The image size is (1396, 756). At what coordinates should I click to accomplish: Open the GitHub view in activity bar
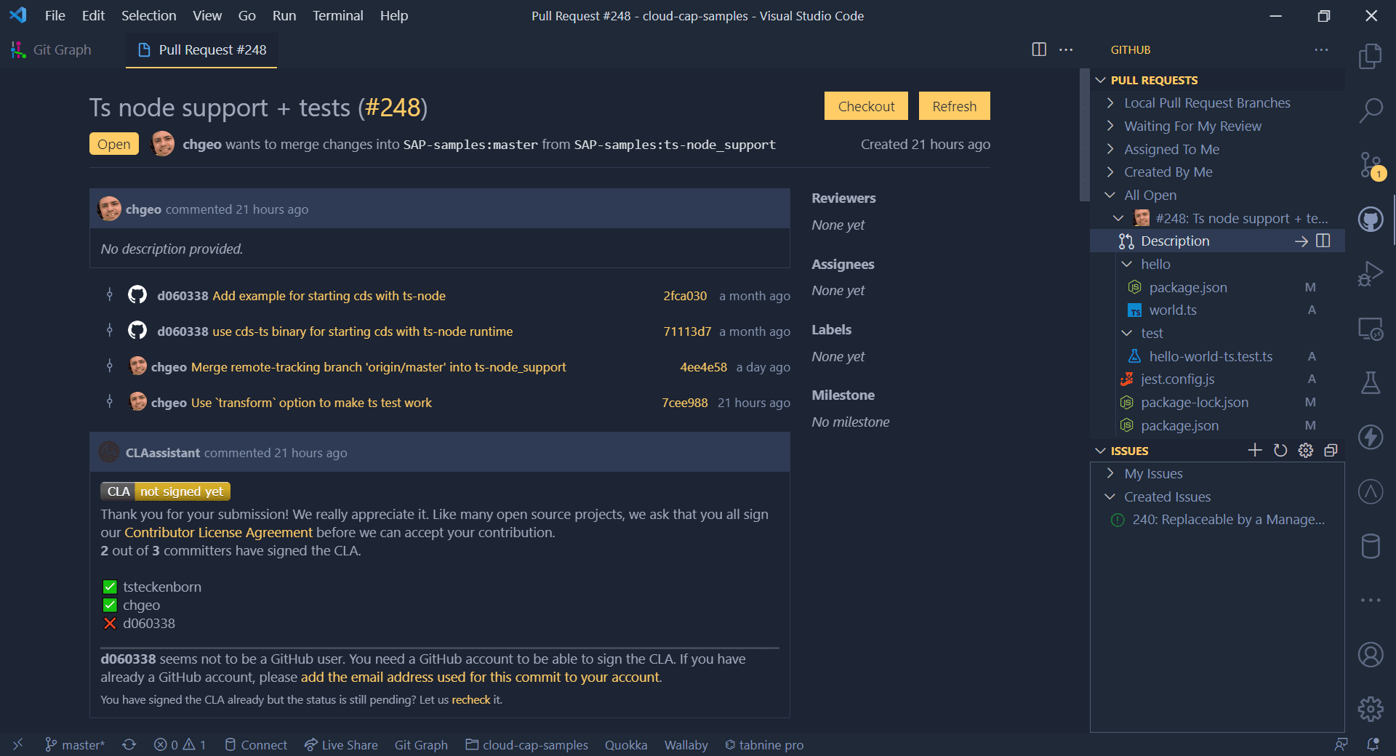click(x=1371, y=219)
